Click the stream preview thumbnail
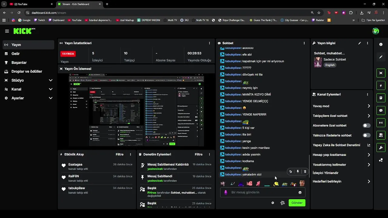This screenshot has height=218, width=388. click(136, 110)
